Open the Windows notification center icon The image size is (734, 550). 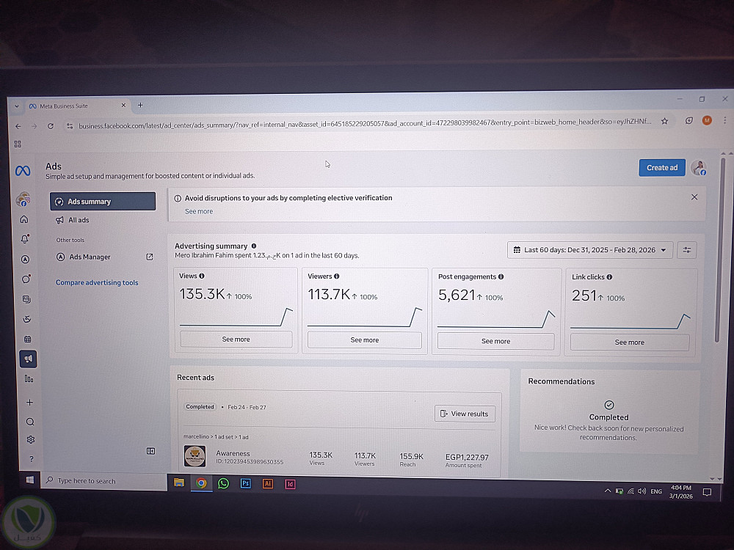pos(707,492)
